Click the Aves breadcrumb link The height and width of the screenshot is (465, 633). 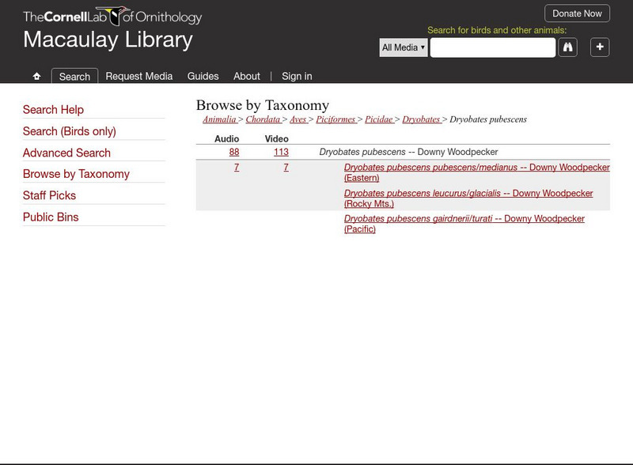[298, 119]
